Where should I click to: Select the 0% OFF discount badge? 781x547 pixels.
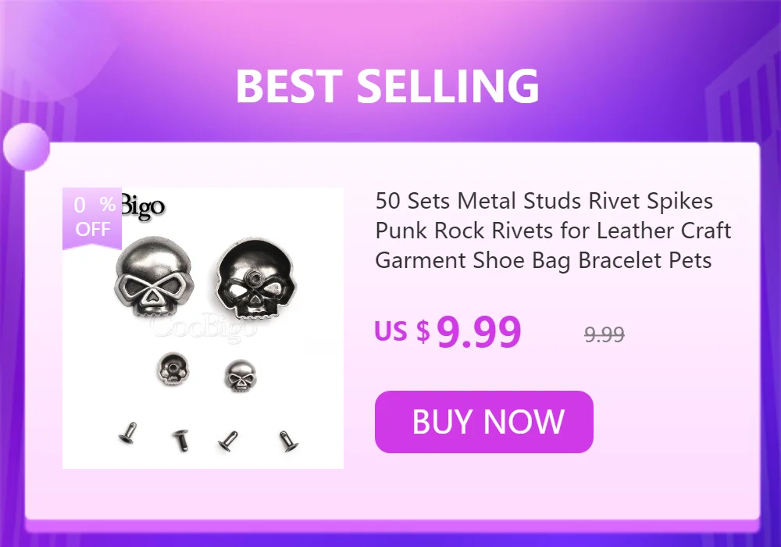(x=92, y=218)
